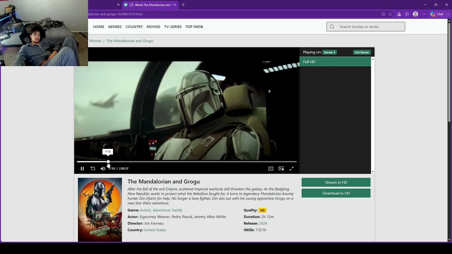Open the Adventure genre link

pyautogui.click(x=161, y=210)
